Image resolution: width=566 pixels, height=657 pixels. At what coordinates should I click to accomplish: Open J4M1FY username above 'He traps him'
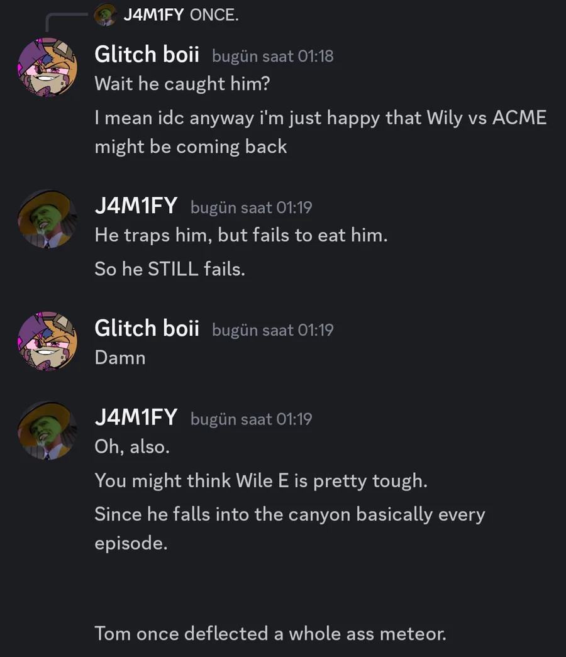coord(136,206)
